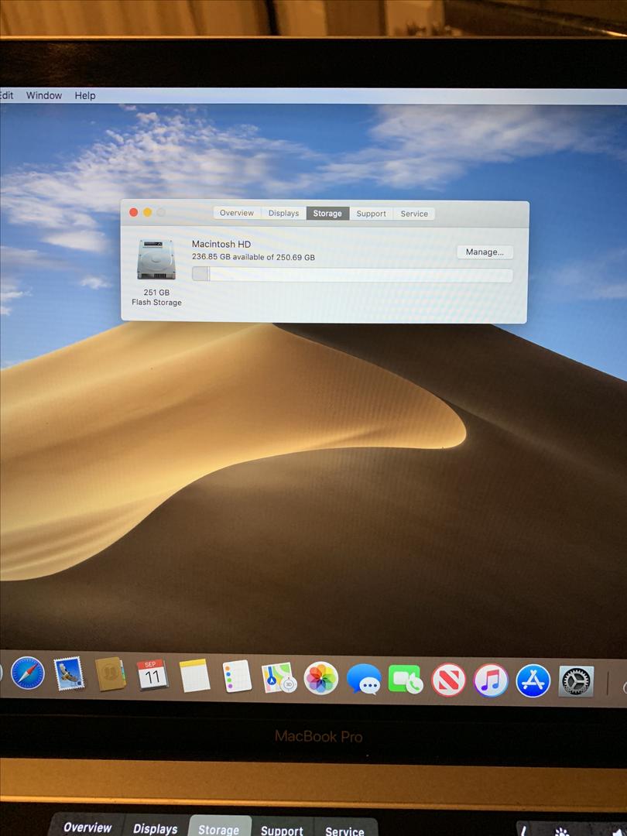
Task: Tap Storage on the Touch Bar
Action: [x=219, y=829]
